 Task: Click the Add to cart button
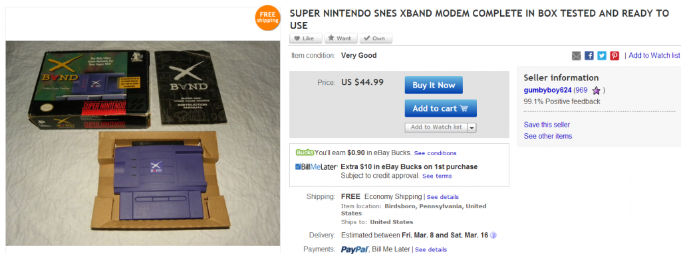(440, 108)
